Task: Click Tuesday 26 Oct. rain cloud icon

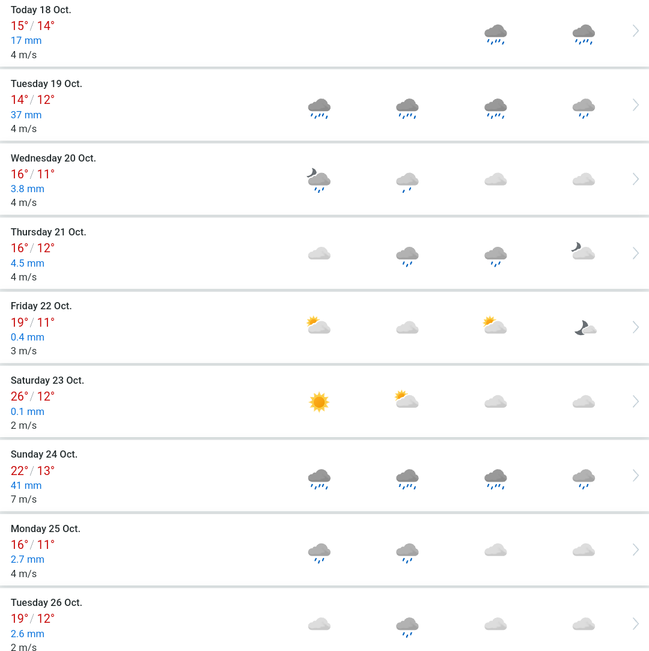Action: click(x=407, y=627)
